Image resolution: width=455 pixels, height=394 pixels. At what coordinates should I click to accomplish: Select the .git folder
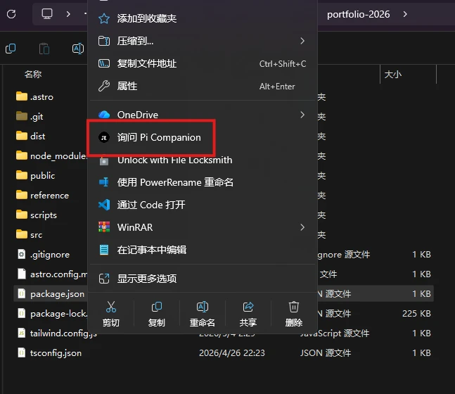(30, 116)
